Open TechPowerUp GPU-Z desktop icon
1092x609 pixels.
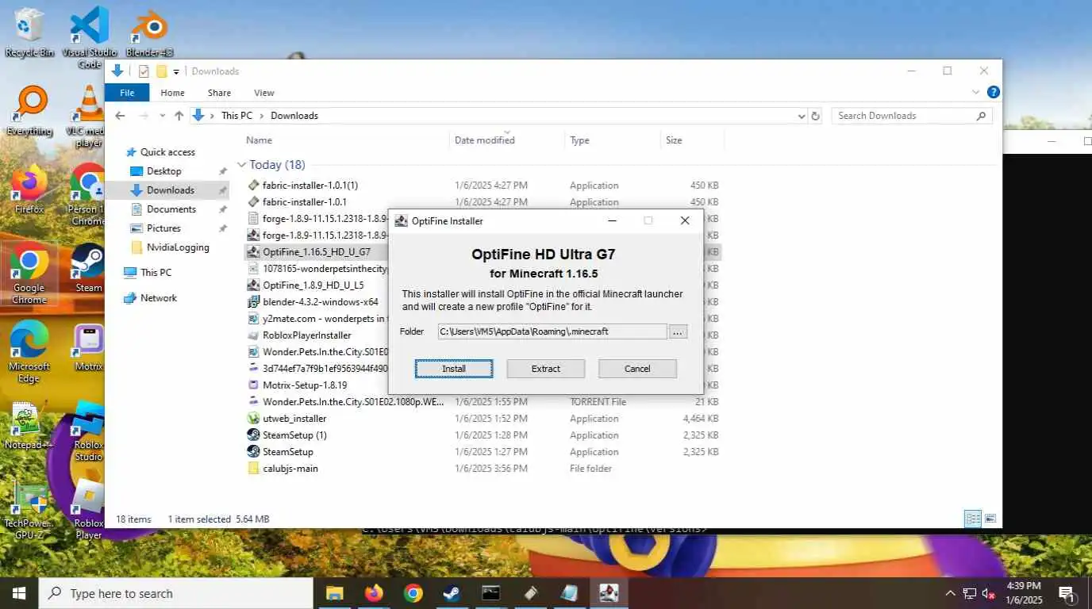click(x=29, y=509)
